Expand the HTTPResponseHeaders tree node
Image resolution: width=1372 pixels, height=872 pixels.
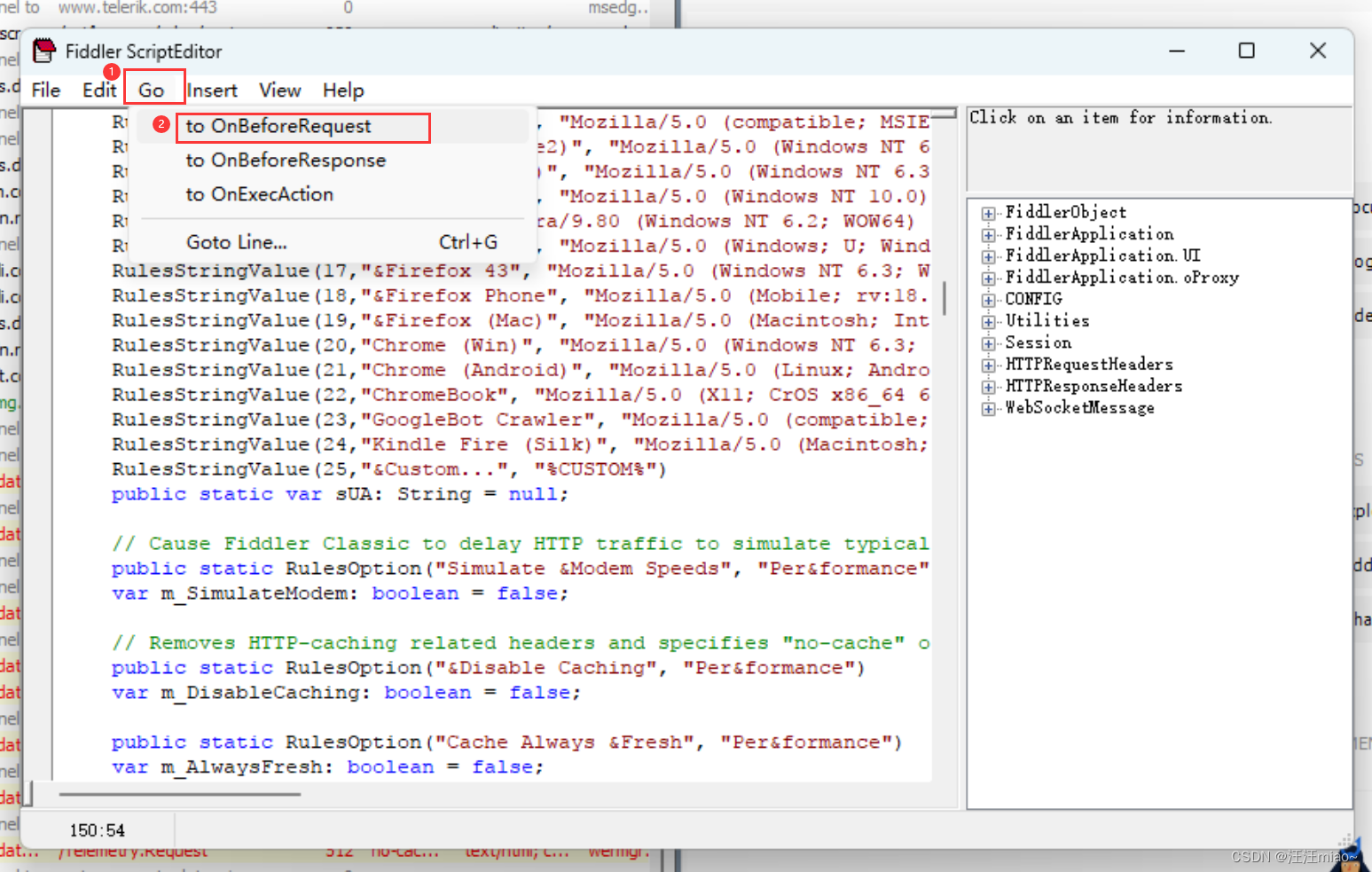coord(988,387)
